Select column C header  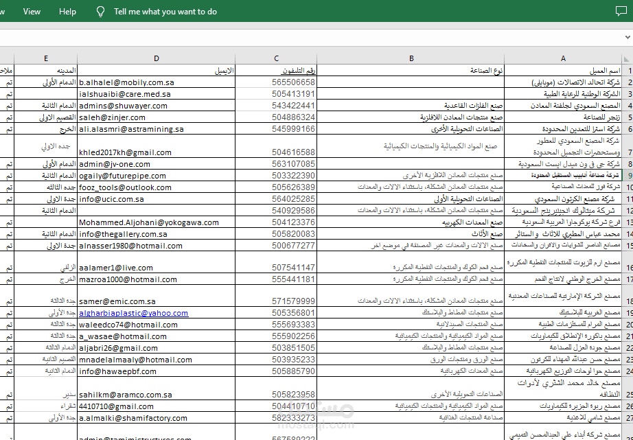(276, 59)
